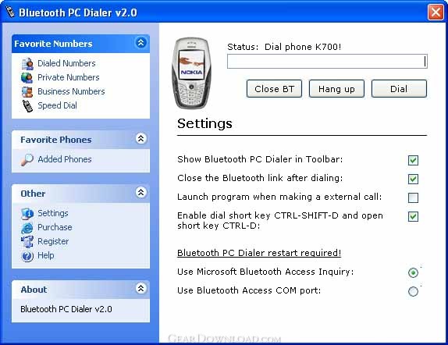The image size is (448, 345).
Task: Click the Register icon
Action: pos(27,241)
